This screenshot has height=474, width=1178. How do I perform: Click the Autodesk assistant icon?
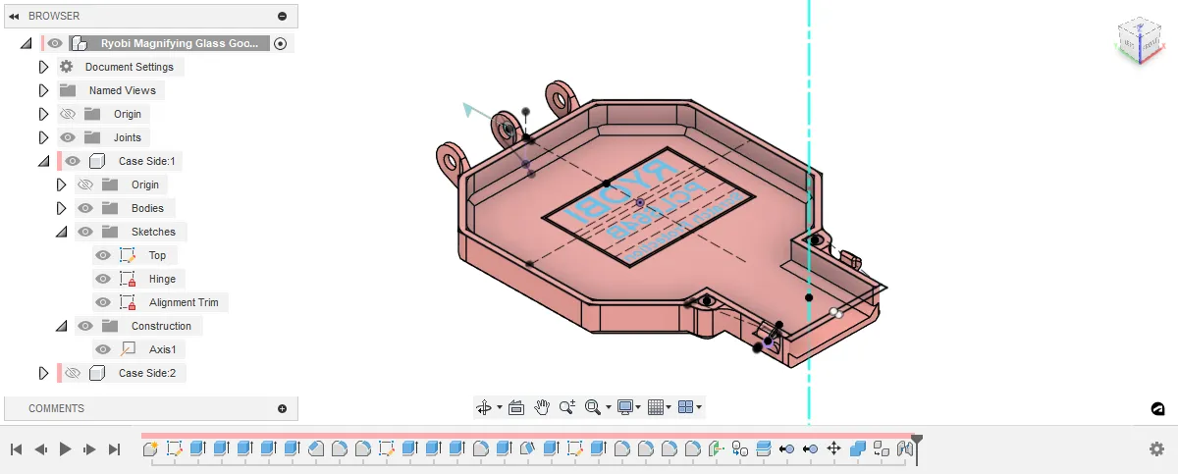(1157, 408)
